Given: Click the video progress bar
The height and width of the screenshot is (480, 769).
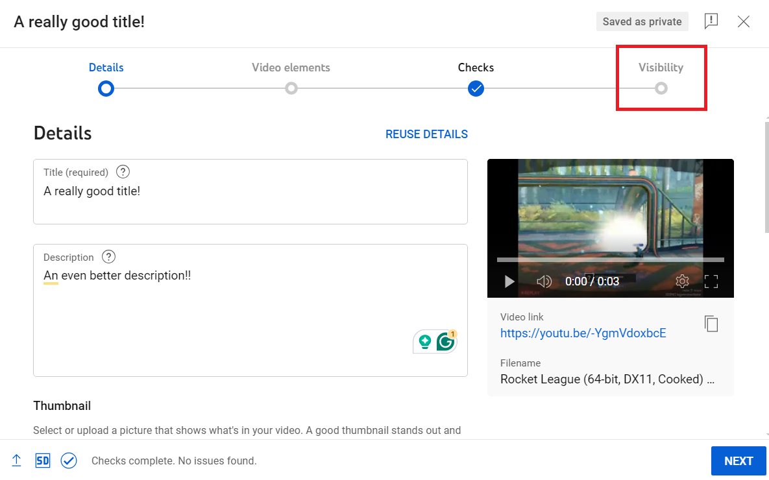Looking at the screenshot, I should click(x=610, y=259).
